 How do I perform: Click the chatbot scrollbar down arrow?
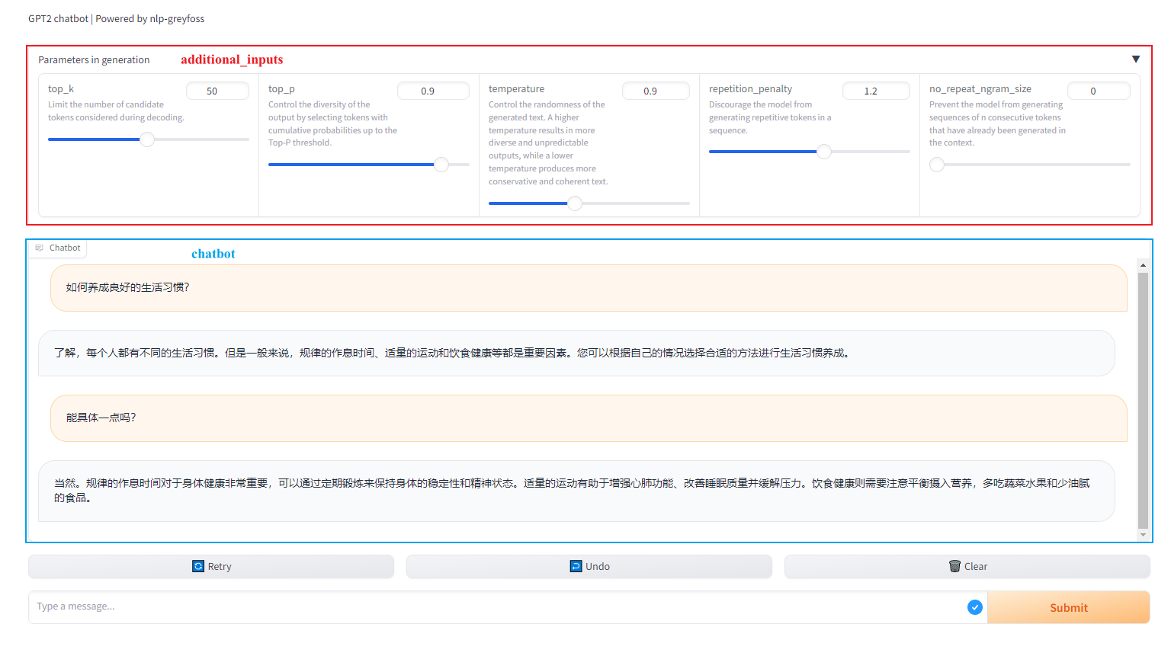click(1143, 535)
